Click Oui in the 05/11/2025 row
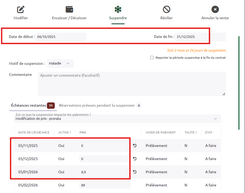 click(x=61, y=146)
